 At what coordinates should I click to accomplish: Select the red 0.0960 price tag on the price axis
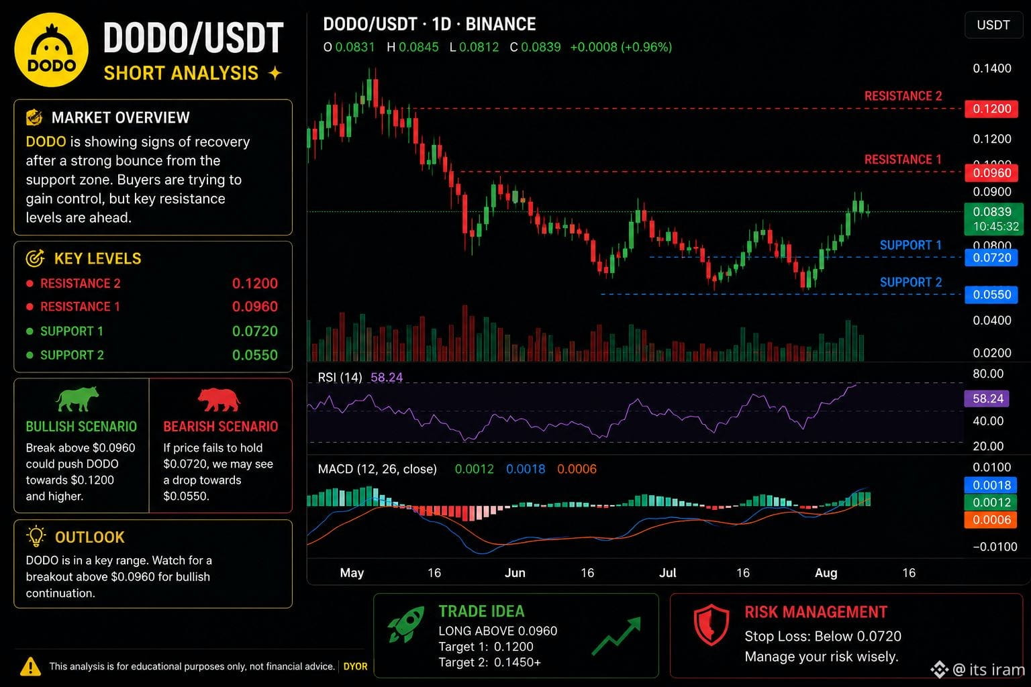[991, 172]
